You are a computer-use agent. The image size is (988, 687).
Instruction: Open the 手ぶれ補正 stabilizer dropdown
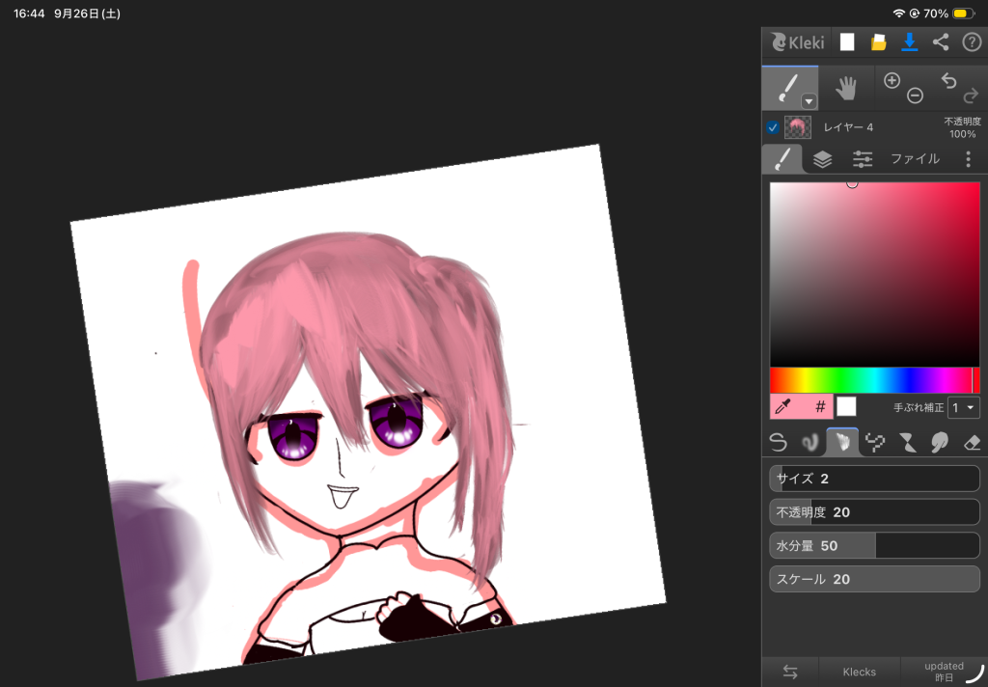coord(964,408)
